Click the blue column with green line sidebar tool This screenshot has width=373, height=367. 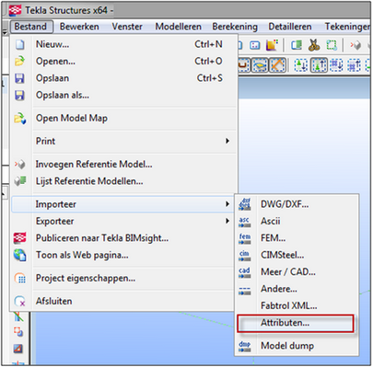pos(18,316)
